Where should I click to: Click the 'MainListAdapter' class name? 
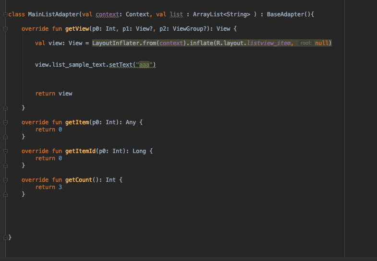53,14
